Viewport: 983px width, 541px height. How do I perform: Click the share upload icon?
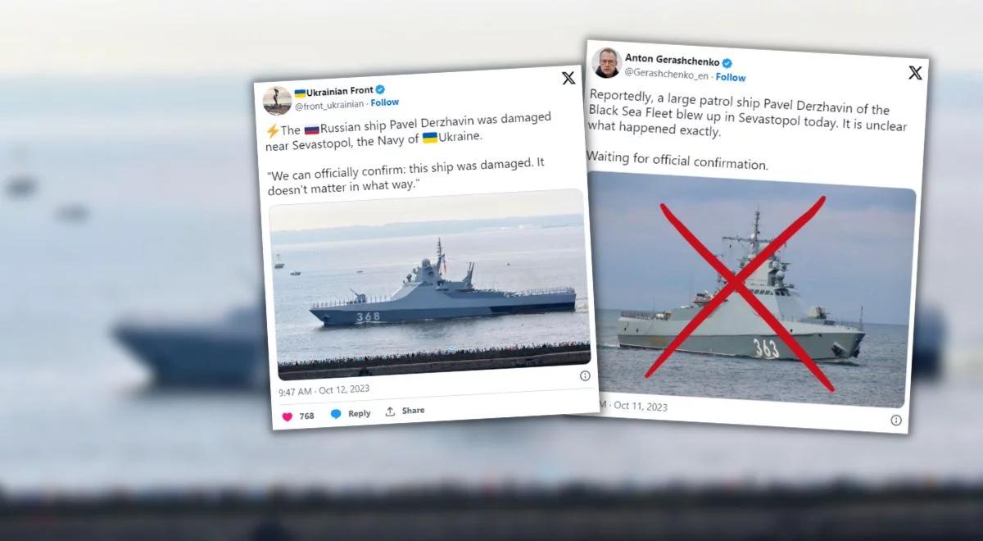(391, 411)
